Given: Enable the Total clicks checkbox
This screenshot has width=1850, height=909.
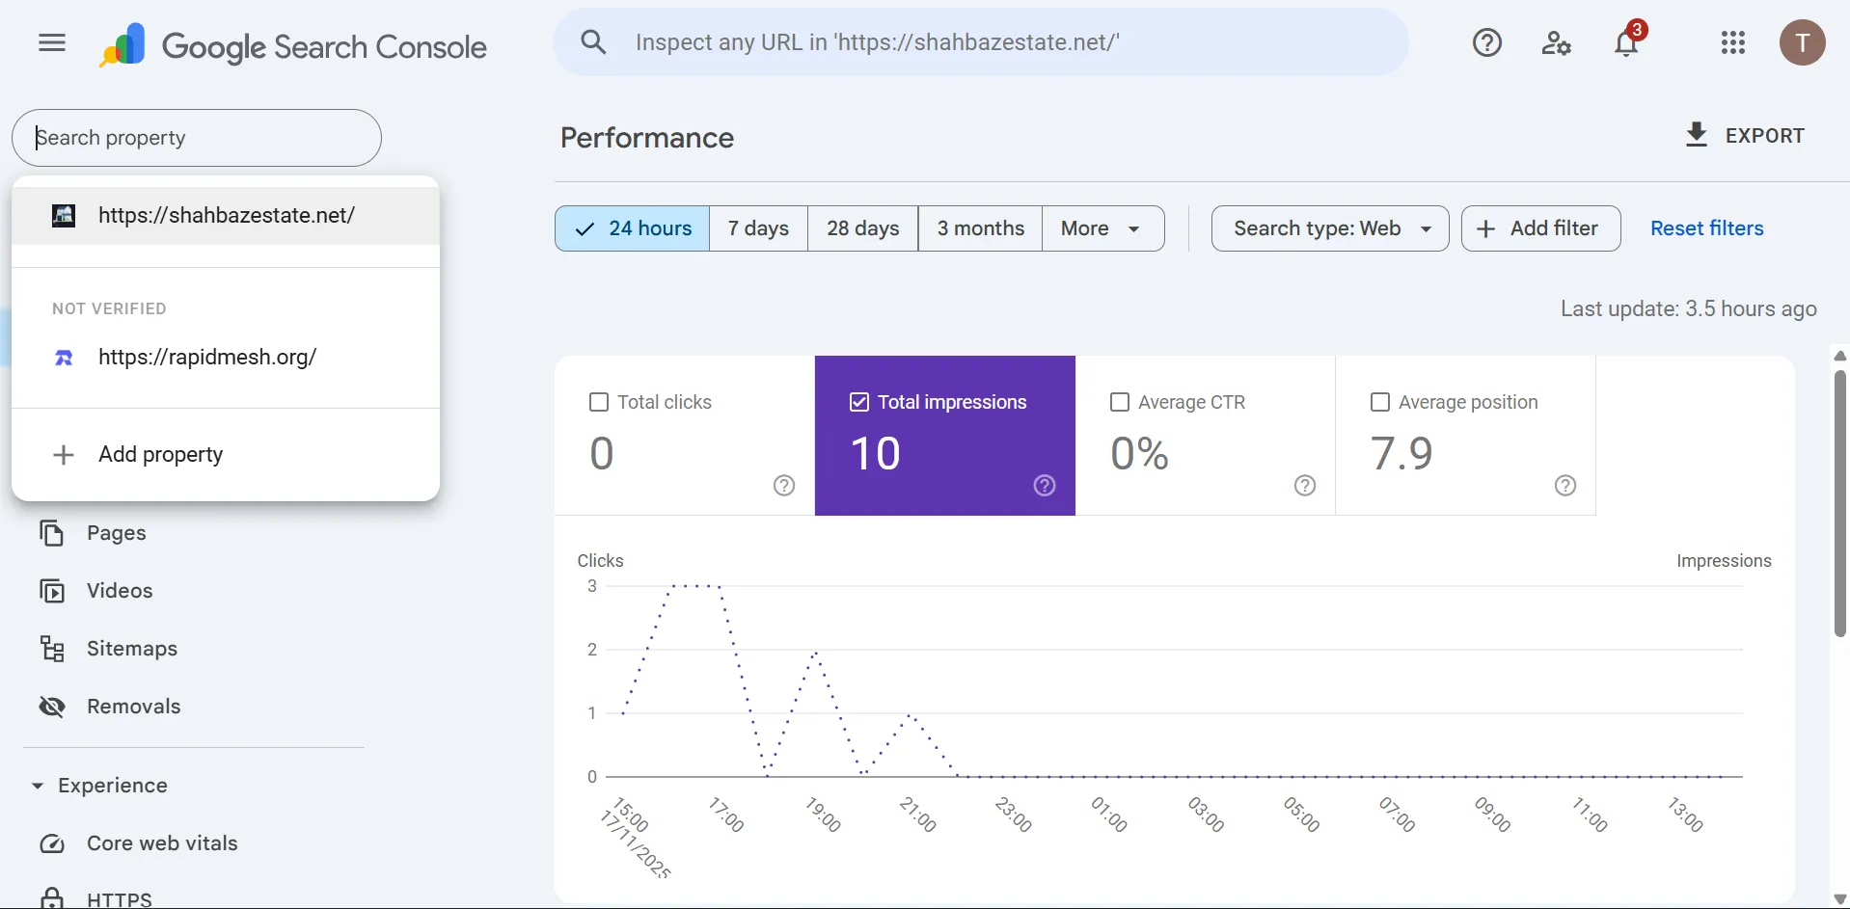Looking at the screenshot, I should pos(599,402).
